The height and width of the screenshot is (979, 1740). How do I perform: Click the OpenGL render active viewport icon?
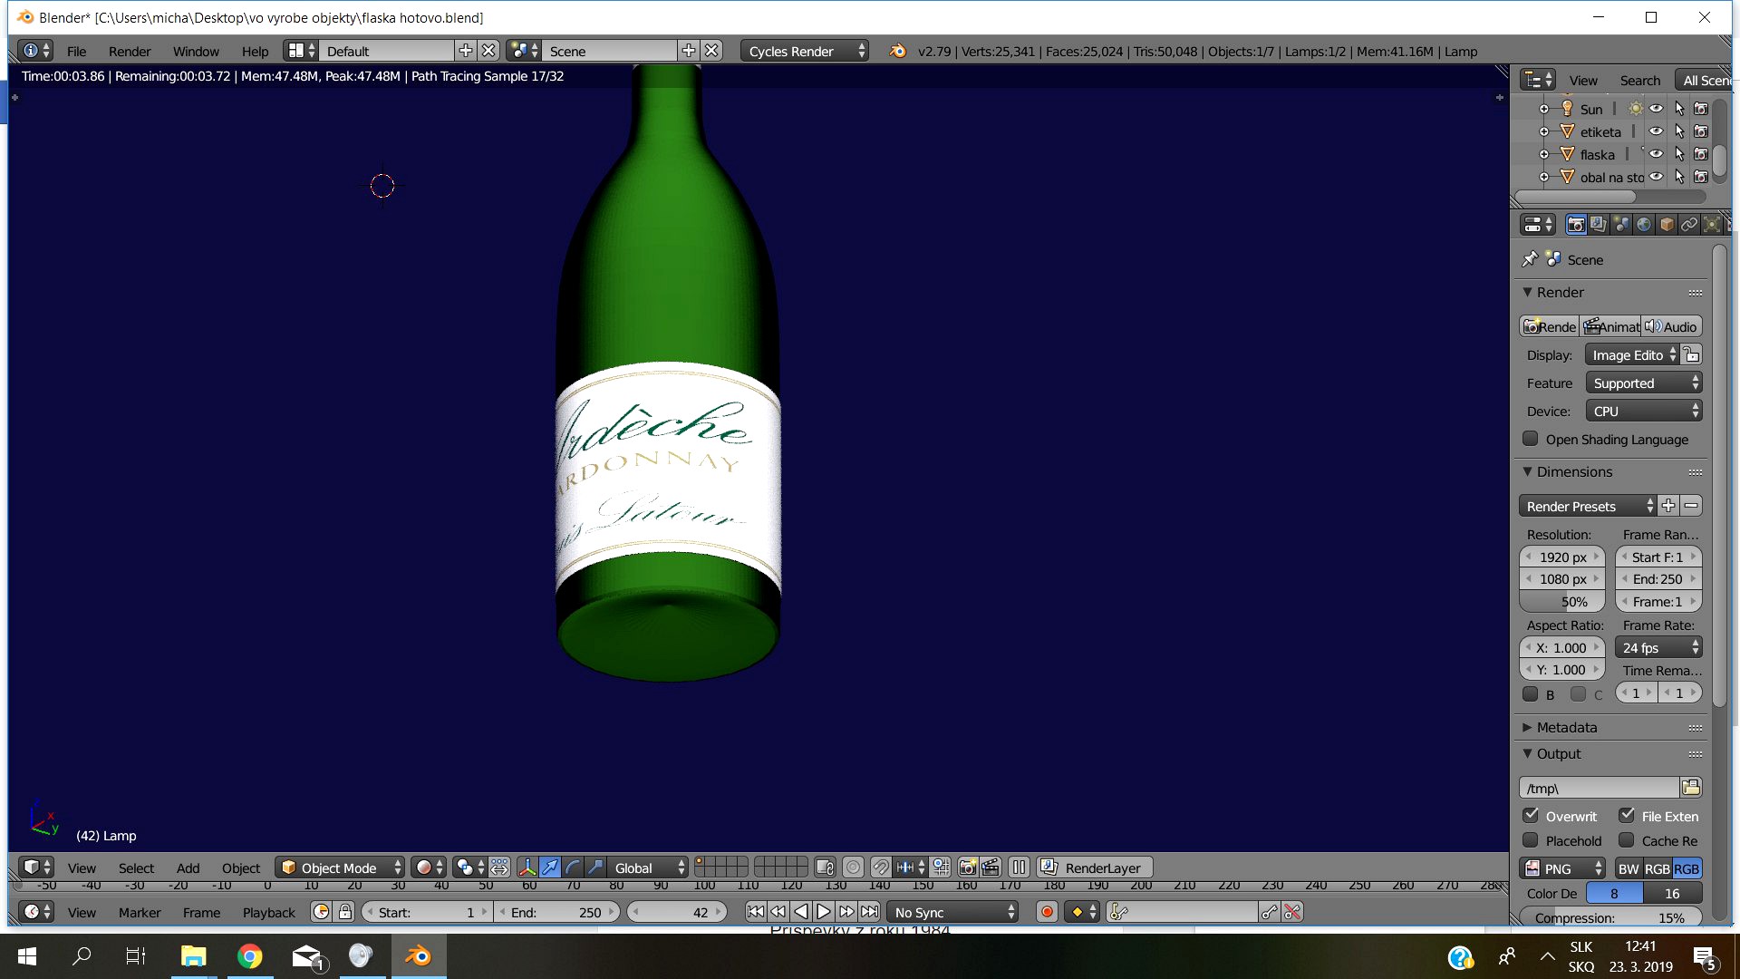(968, 868)
